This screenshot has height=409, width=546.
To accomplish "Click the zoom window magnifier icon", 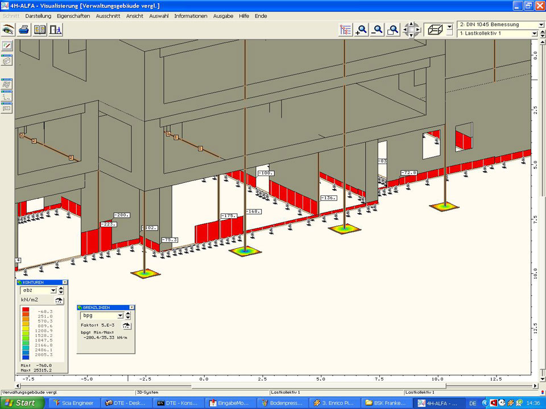I will (392, 30).
